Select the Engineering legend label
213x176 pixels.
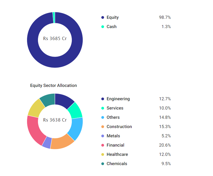coord(118,99)
